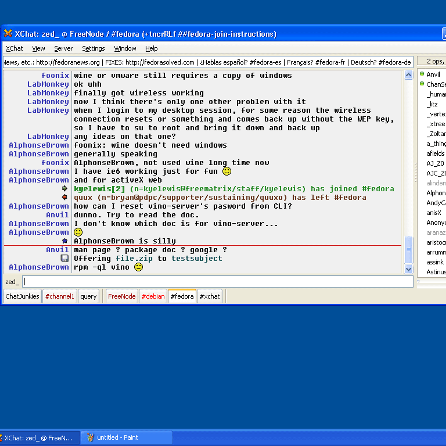Switch to the #xchat tab
This screenshot has height=446, width=446.
coord(210,296)
